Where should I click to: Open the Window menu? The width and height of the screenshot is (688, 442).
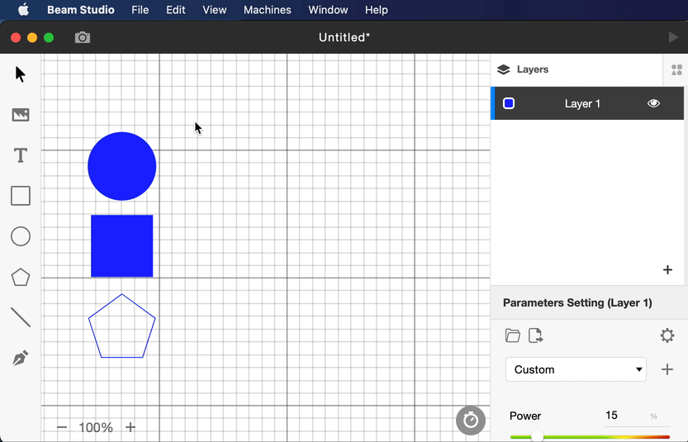[x=328, y=10]
